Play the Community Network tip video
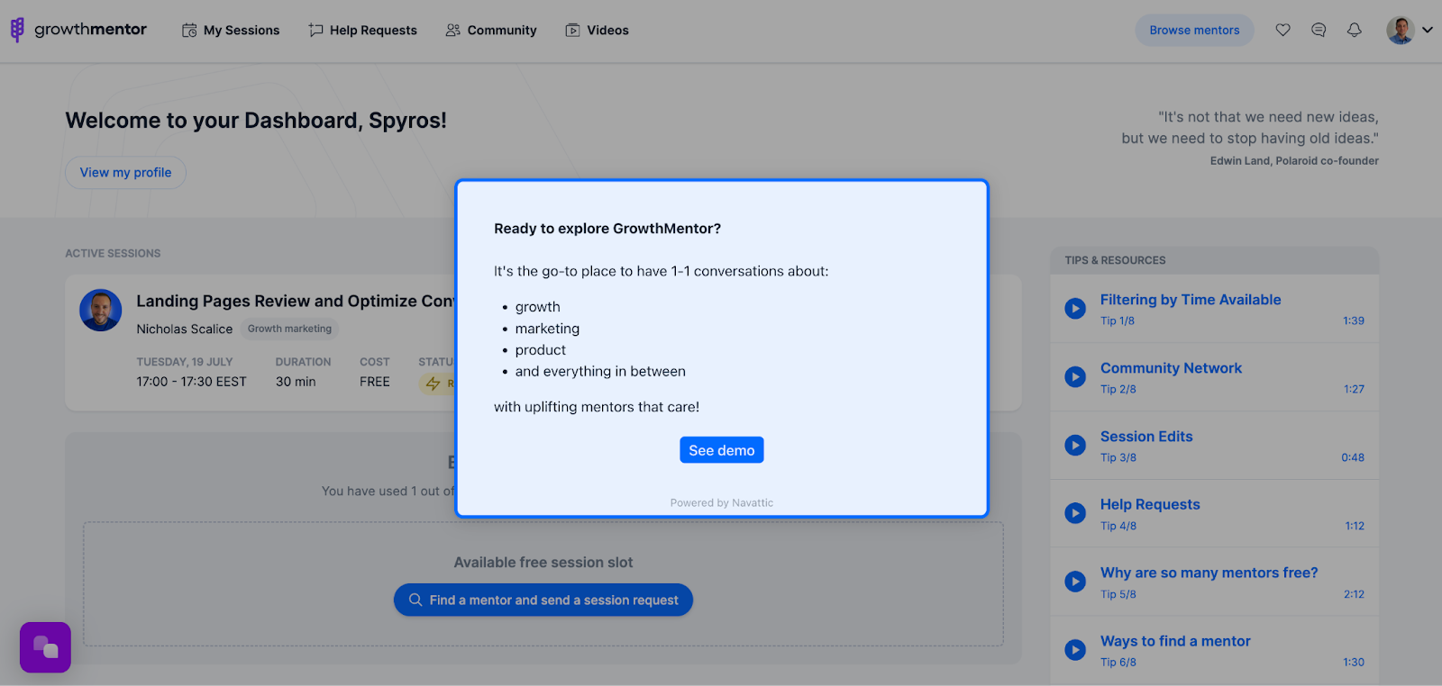Viewport: 1442px width, 686px height. coord(1075,376)
